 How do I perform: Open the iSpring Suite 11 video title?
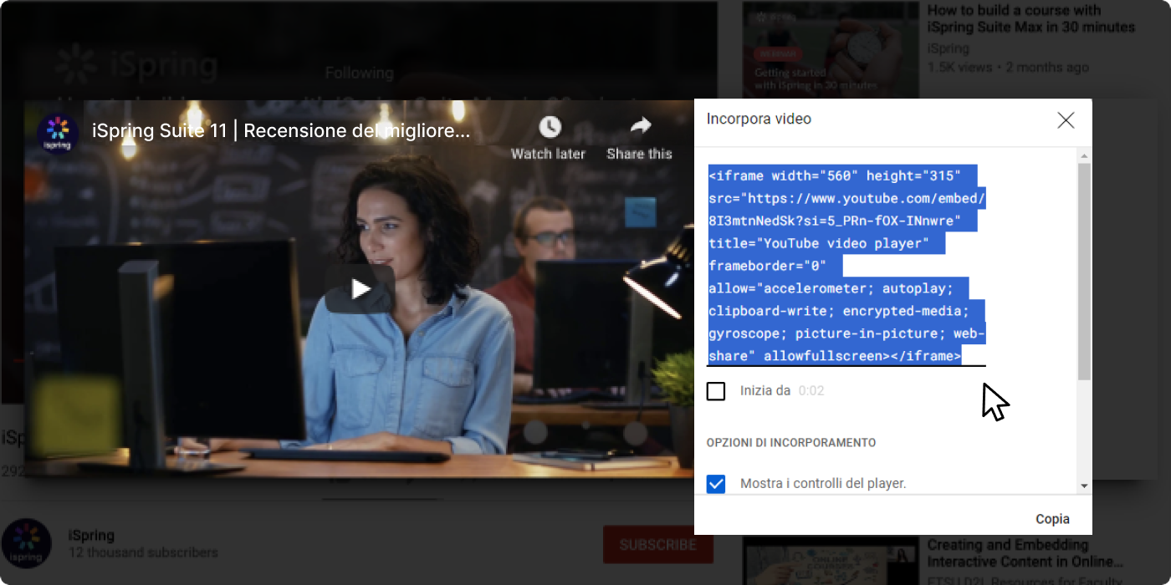point(281,131)
